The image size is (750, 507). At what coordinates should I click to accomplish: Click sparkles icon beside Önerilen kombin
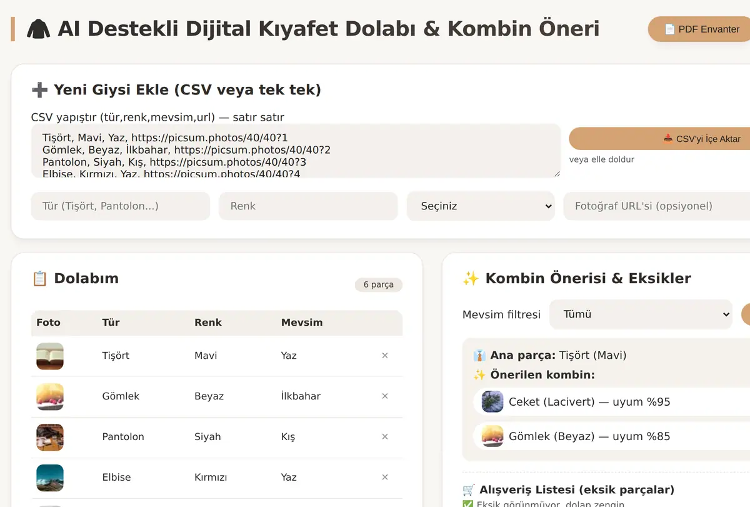click(479, 375)
